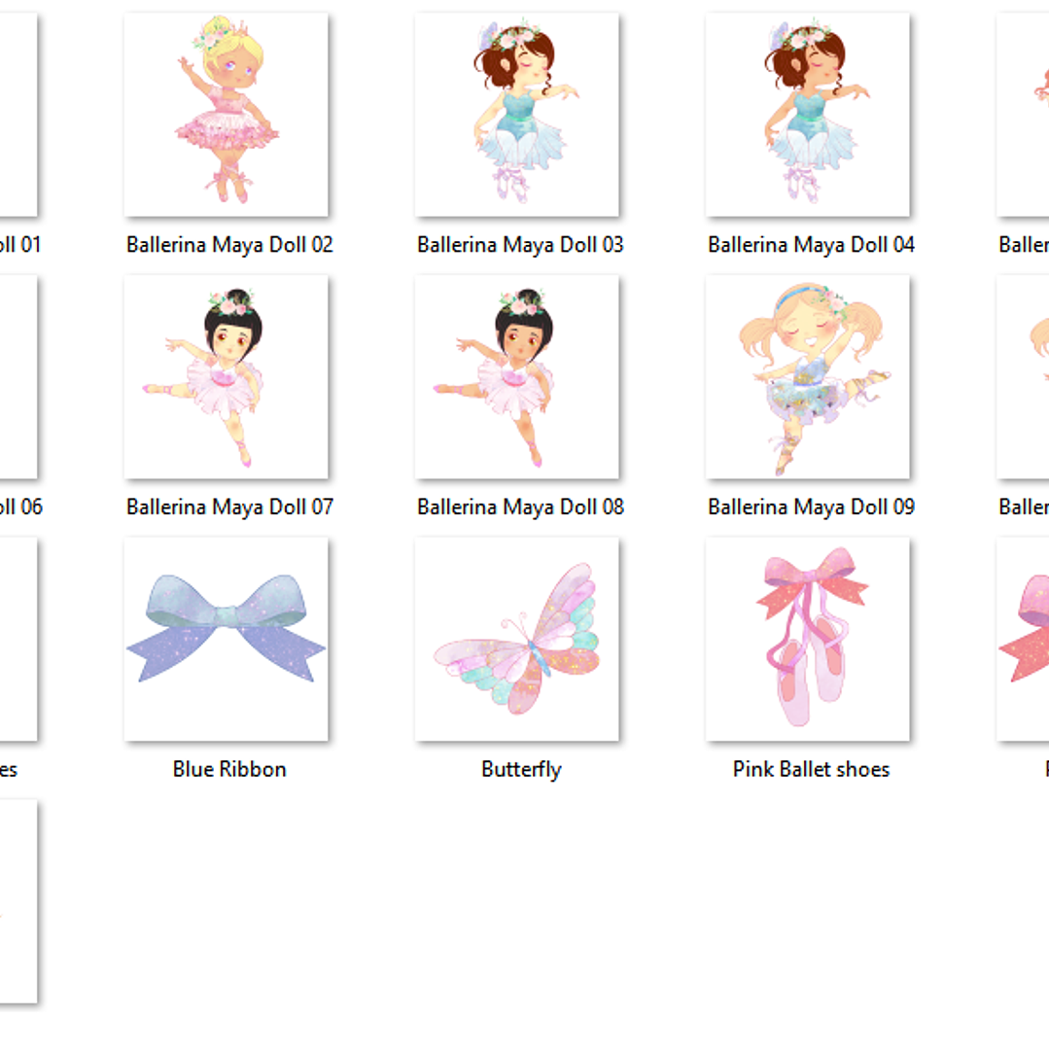Select the Ballerina Maya Doll 02 thumbnail
The height and width of the screenshot is (1049, 1049).
point(226,115)
